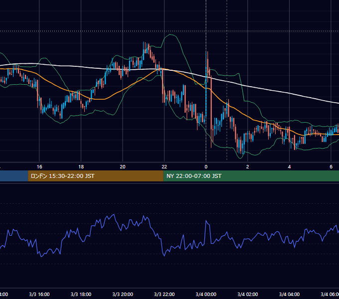Click the 3/3 22:00 date label
This screenshot has height=299, width=339.
tap(165, 295)
